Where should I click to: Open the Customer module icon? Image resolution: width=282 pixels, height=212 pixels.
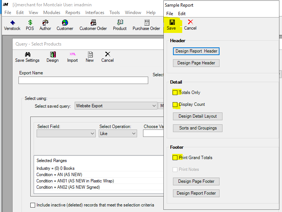pos(65,25)
